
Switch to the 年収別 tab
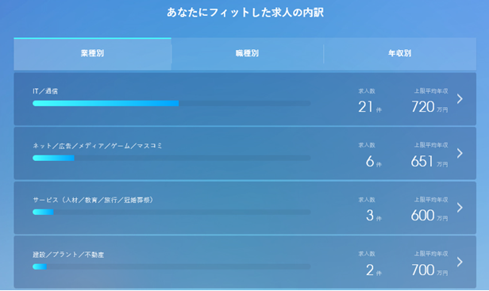(400, 54)
